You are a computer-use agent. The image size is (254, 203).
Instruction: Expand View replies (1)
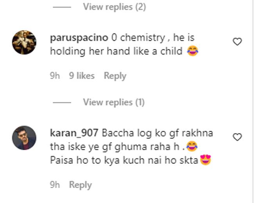point(114,102)
